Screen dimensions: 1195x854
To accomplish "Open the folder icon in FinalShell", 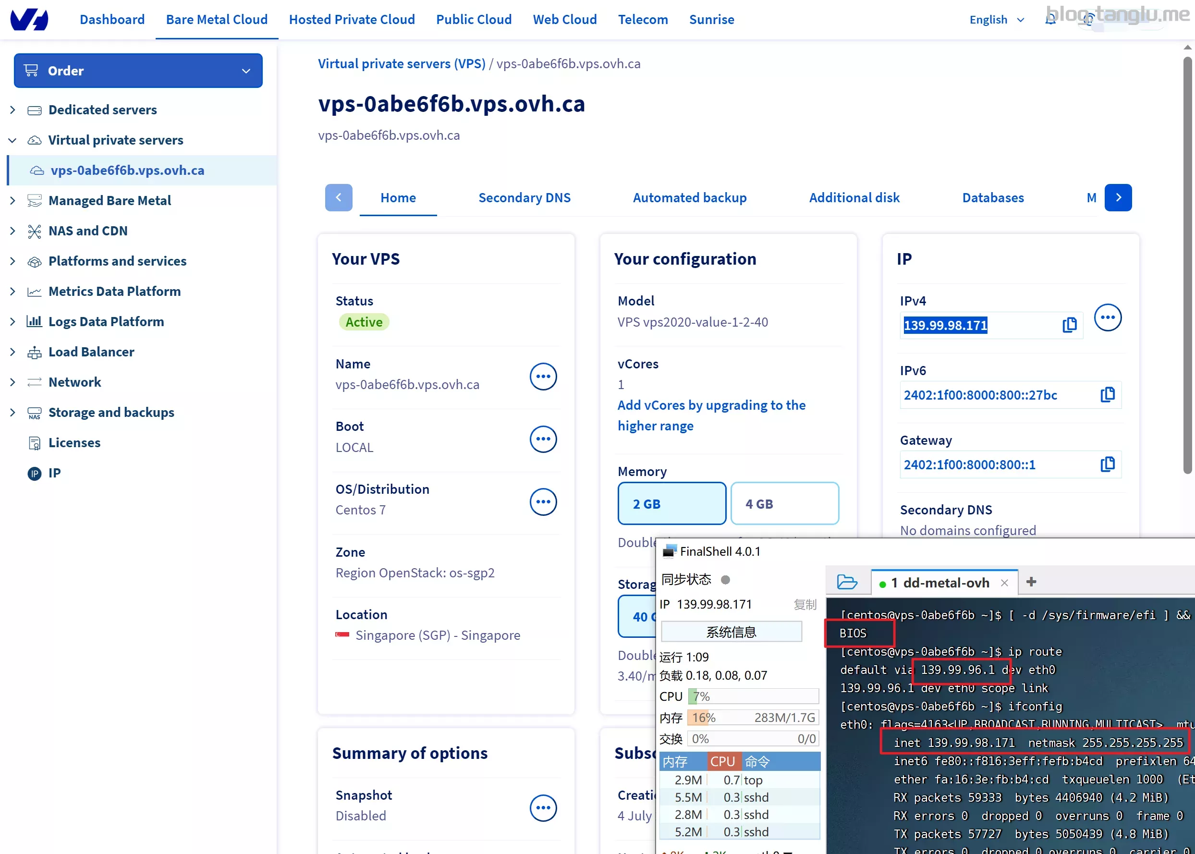I will click(x=846, y=582).
